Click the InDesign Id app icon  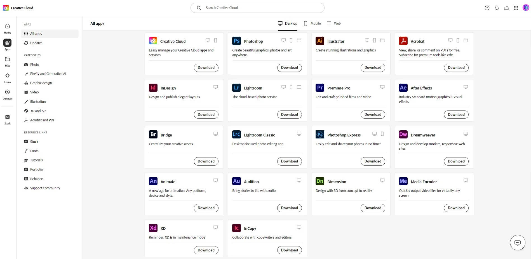(x=153, y=88)
